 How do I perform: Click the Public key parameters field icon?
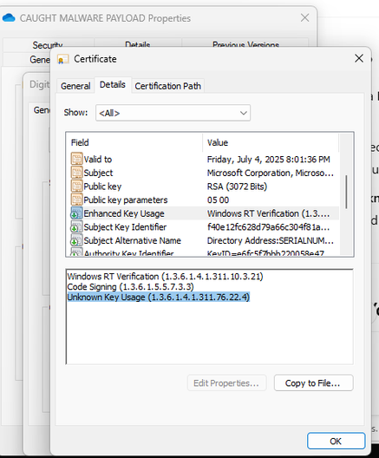coord(76,200)
